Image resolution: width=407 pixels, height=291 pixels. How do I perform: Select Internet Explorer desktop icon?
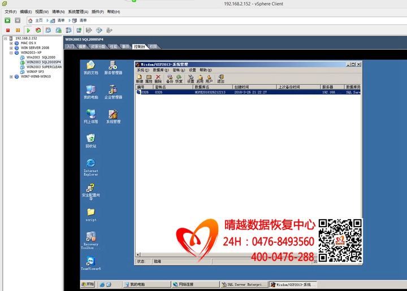pos(91,167)
